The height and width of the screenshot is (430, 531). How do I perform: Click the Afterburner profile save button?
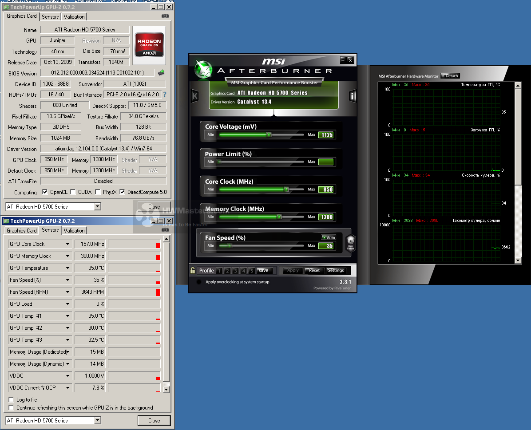pyautogui.click(x=263, y=271)
